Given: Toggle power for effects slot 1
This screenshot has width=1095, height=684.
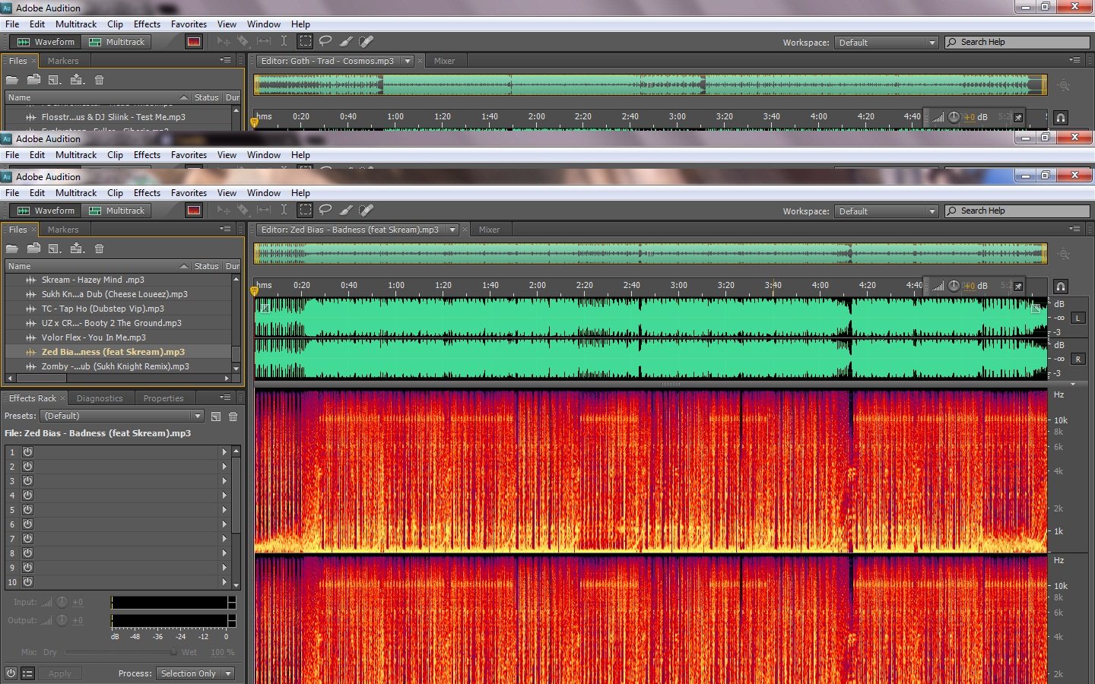Looking at the screenshot, I should coord(28,452).
